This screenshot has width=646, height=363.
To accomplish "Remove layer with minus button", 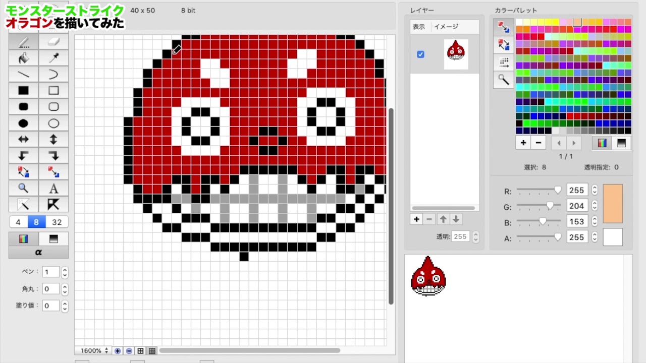I will pyautogui.click(x=429, y=219).
